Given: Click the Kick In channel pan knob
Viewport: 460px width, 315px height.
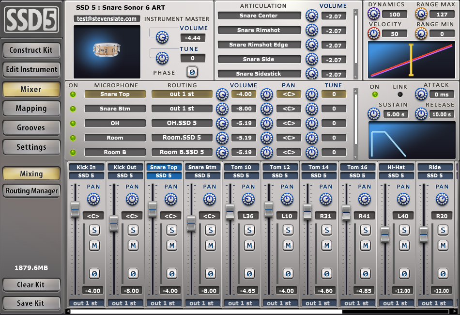Looking at the screenshot, I should coord(93,199).
